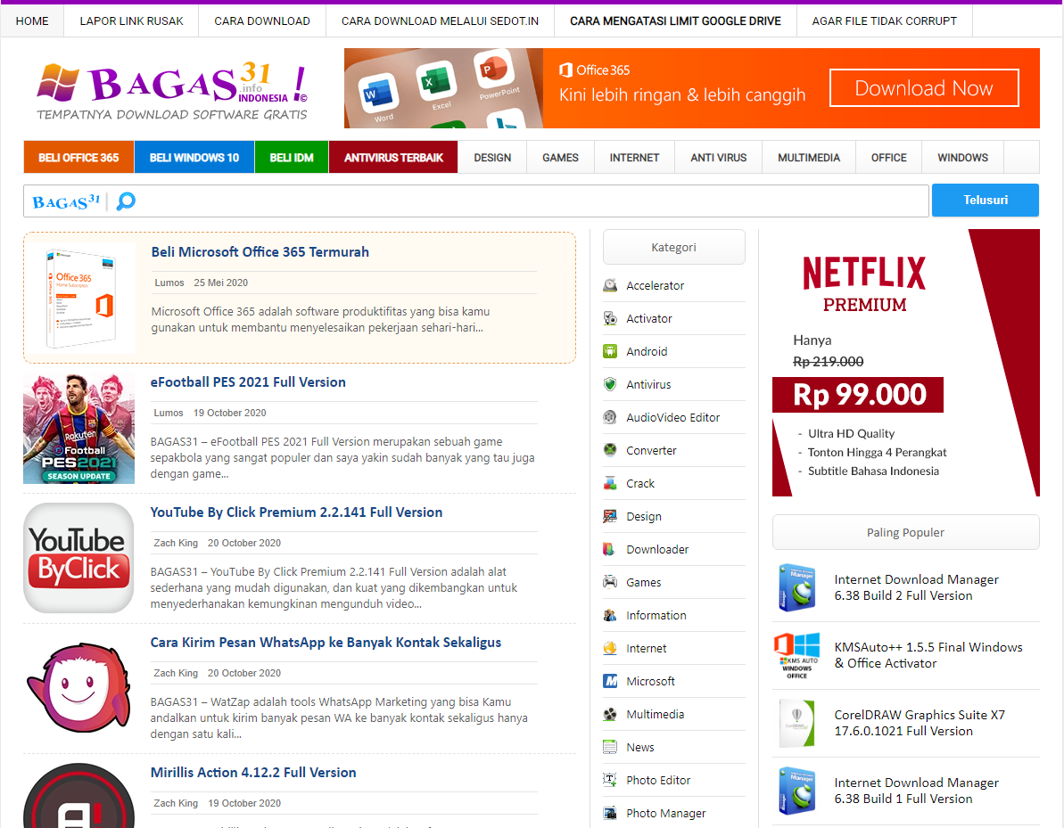Click IDM 6.38 Build 2 box thumbnail
This screenshot has height=828, width=1064.
point(797,588)
